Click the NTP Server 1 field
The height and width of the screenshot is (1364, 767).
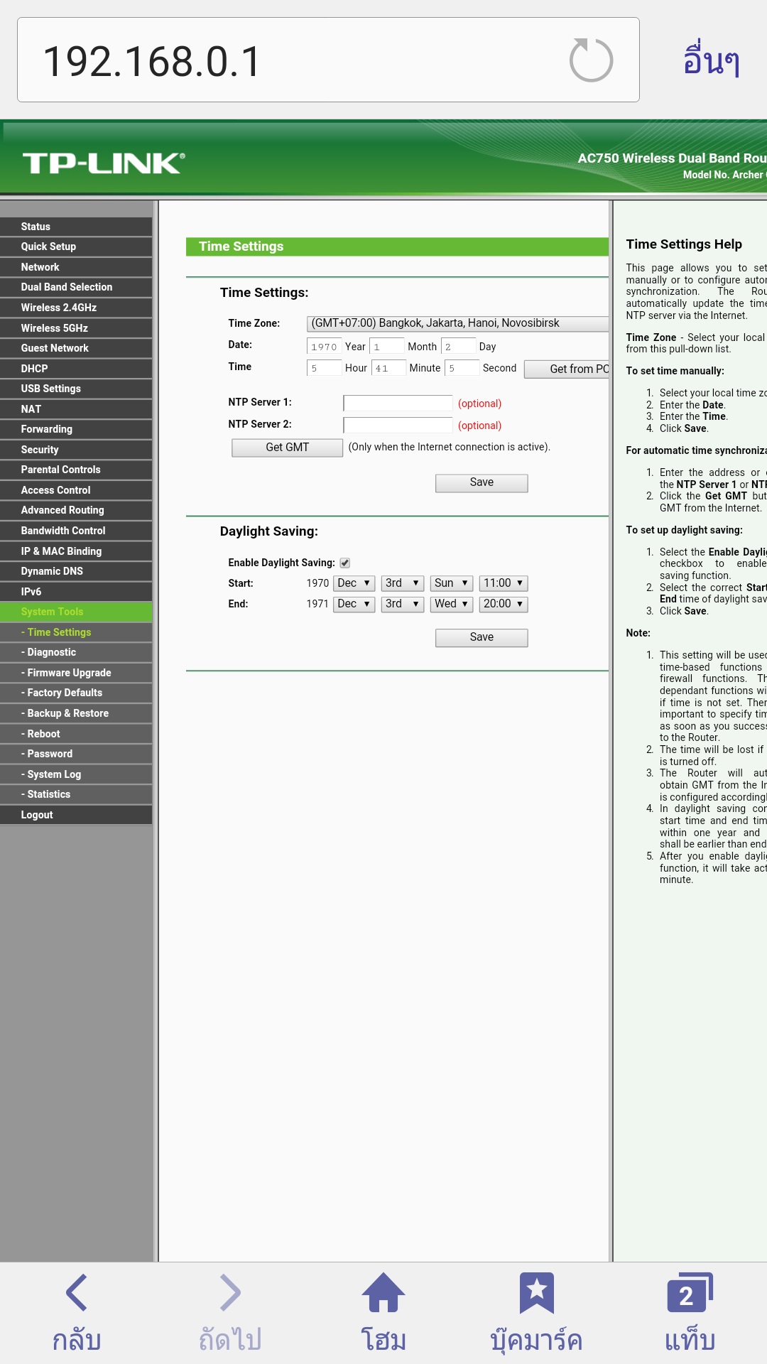398,404
